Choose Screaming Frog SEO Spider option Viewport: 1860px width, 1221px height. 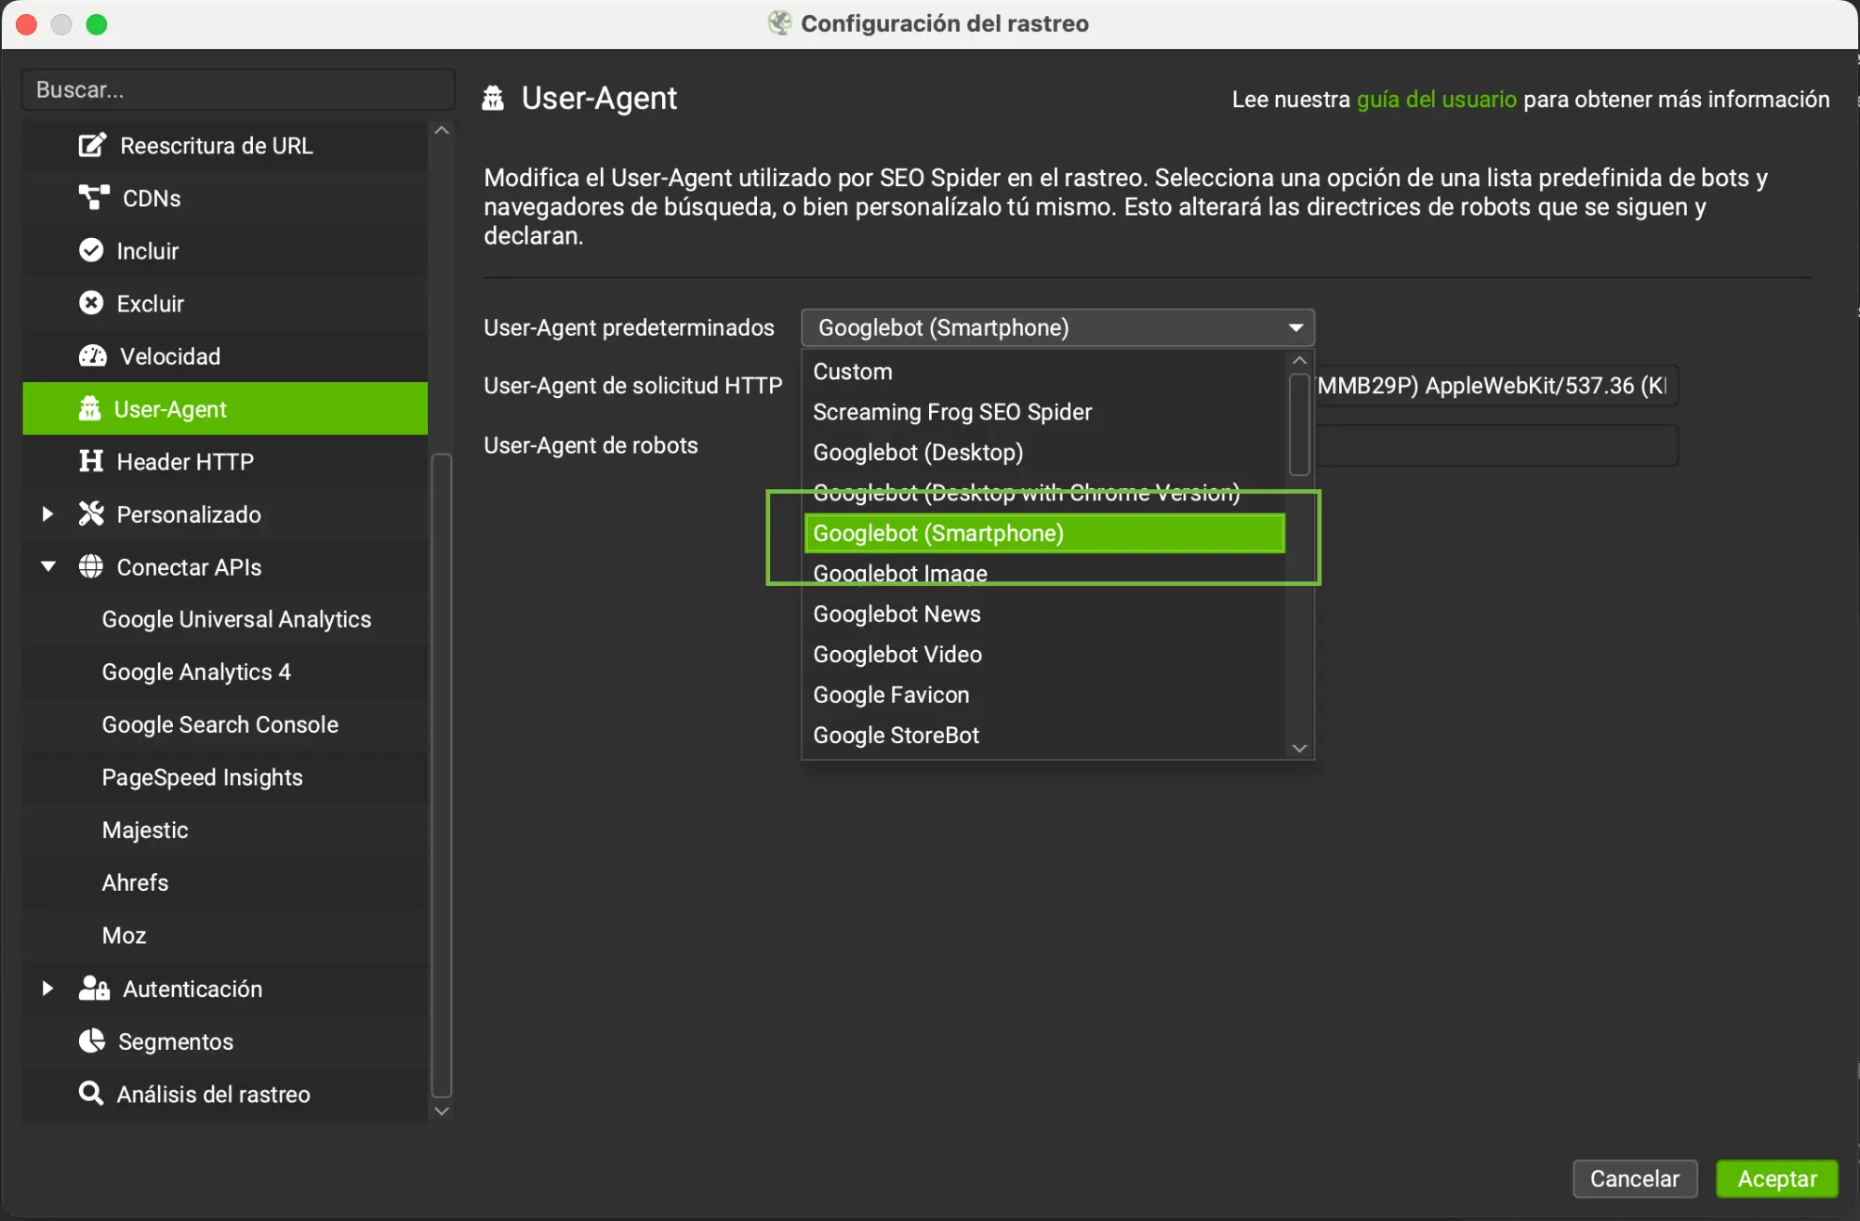pyautogui.click(x=951, y=412)
